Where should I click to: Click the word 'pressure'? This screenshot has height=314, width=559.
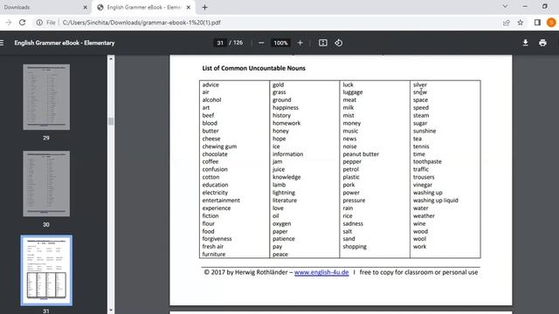[354, 200]
